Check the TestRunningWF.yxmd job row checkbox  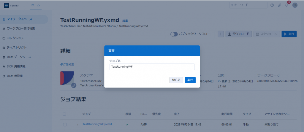(65, 125)
